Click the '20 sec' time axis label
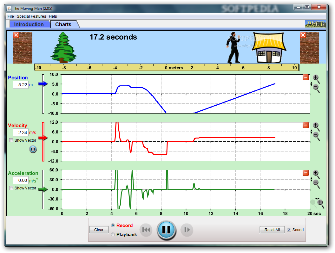This screenshot has width=335, height=253. 314,213
